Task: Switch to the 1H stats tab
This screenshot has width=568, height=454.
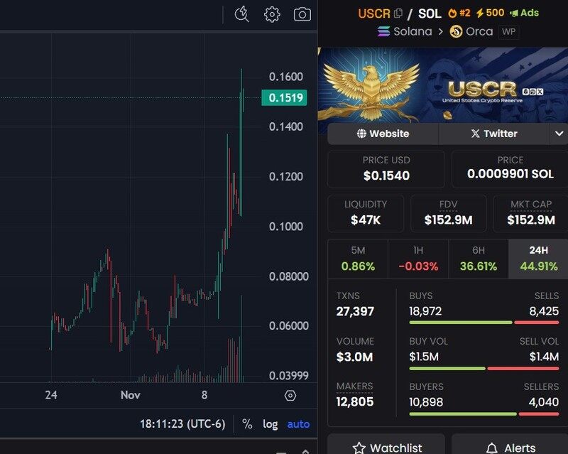Action: tap(418, 259)
